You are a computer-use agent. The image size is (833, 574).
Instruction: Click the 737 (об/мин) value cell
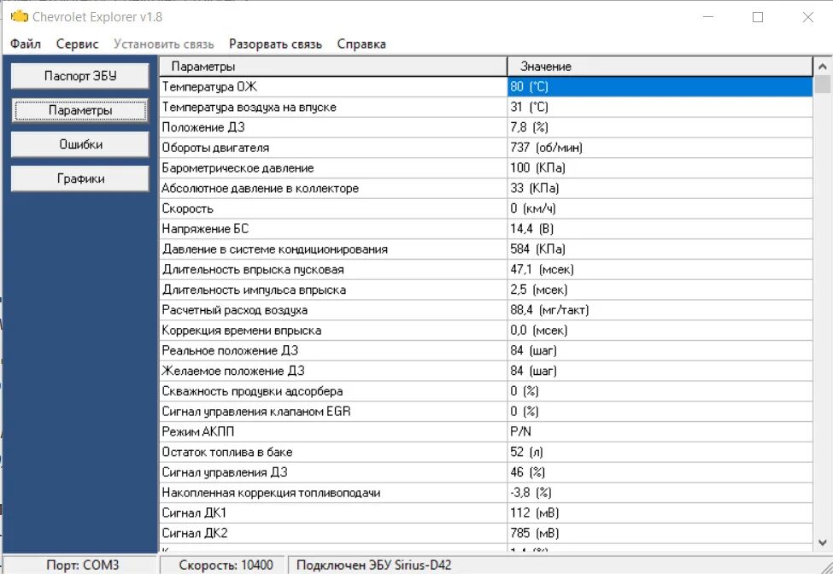pos(660,147)
